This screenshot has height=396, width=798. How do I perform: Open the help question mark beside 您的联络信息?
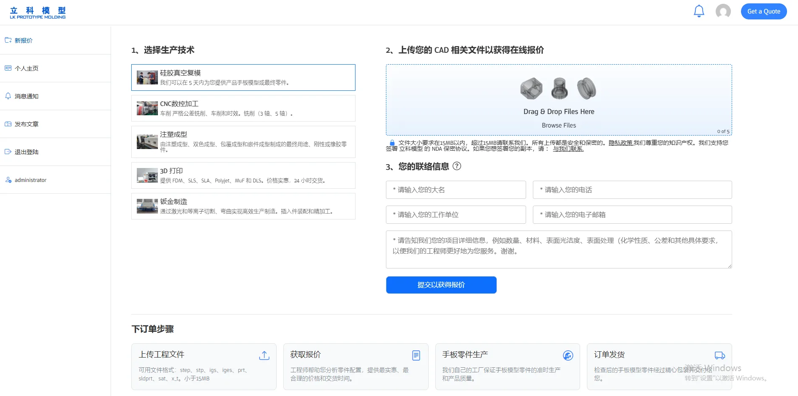click(457, 167)
